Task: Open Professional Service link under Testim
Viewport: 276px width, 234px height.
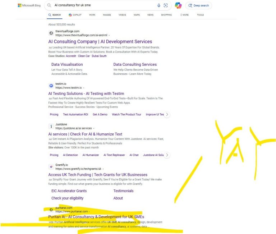Action: pyautogui.click(x=61, y=107)
